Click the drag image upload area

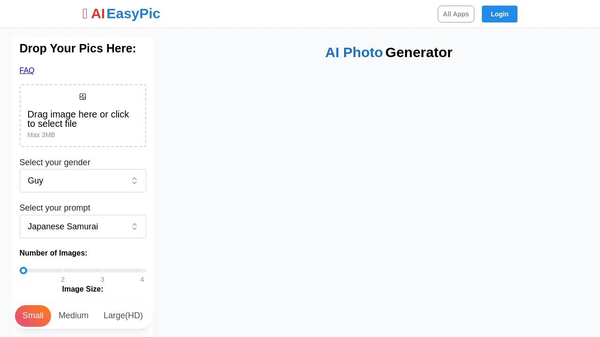click(82, 119)
